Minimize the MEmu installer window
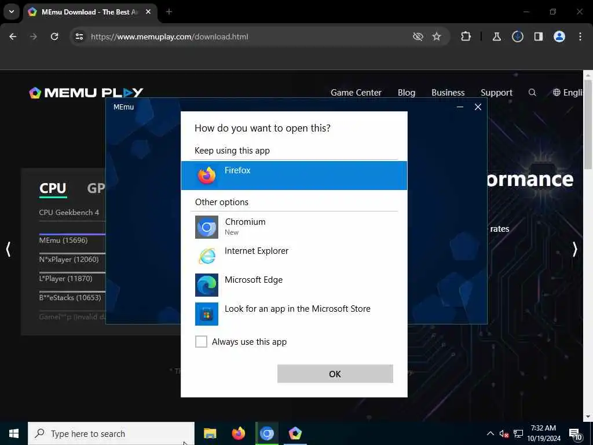The image size is (593, 445). point(460,107)
